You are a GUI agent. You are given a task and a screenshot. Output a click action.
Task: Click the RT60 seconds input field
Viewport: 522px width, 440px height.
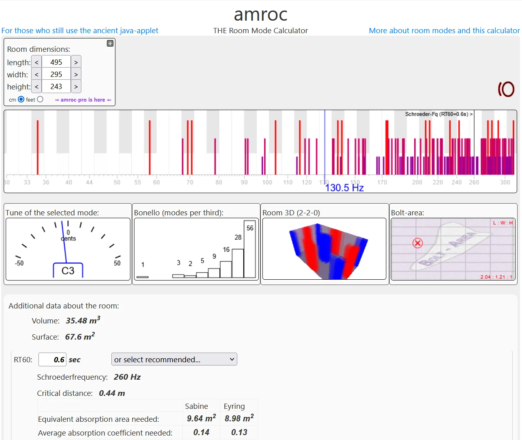(x=52, y=359)
